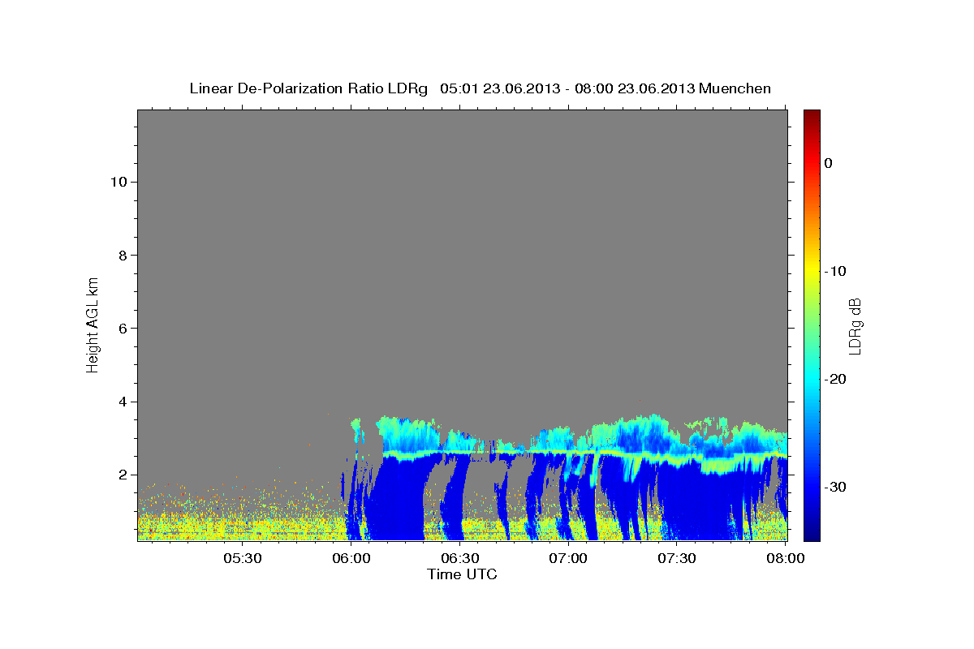
Task: Click the 'LDRg dB' colorbar label
Action: [x=855, y=325]
